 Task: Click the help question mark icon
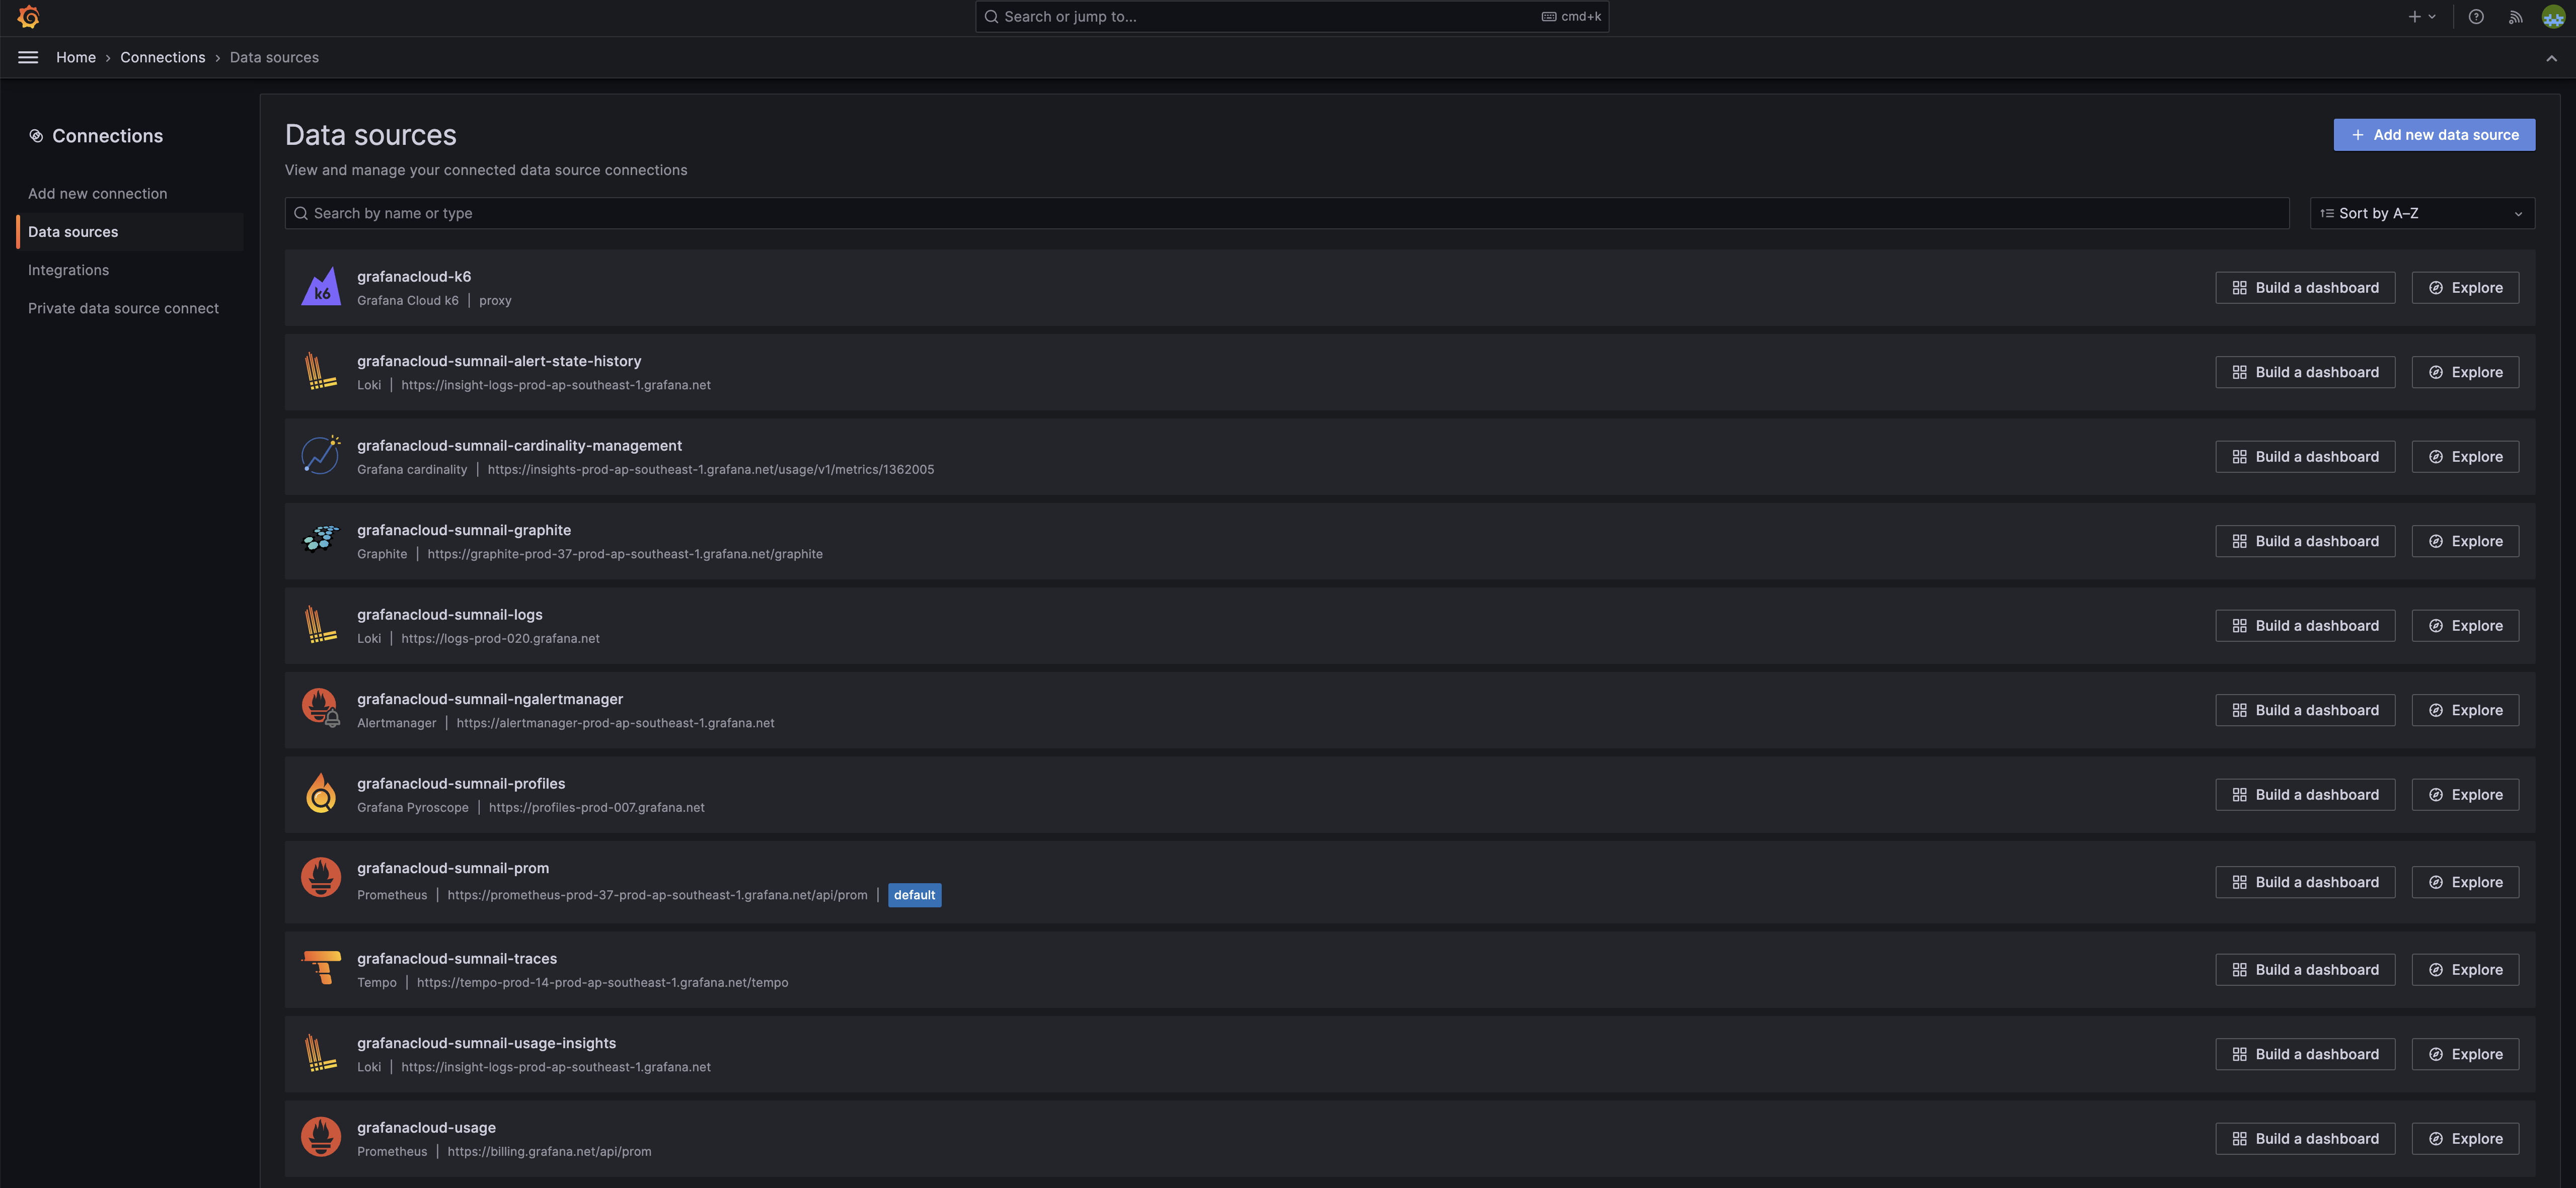coord(2476,17)
